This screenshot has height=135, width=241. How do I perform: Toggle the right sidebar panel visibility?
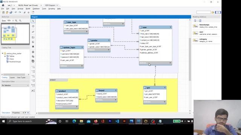220,12
